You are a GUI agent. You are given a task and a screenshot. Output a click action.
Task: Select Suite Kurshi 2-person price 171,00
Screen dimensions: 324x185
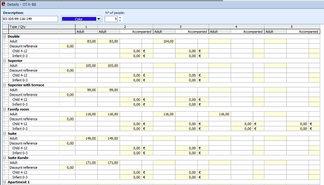click(x=108, y=163)
